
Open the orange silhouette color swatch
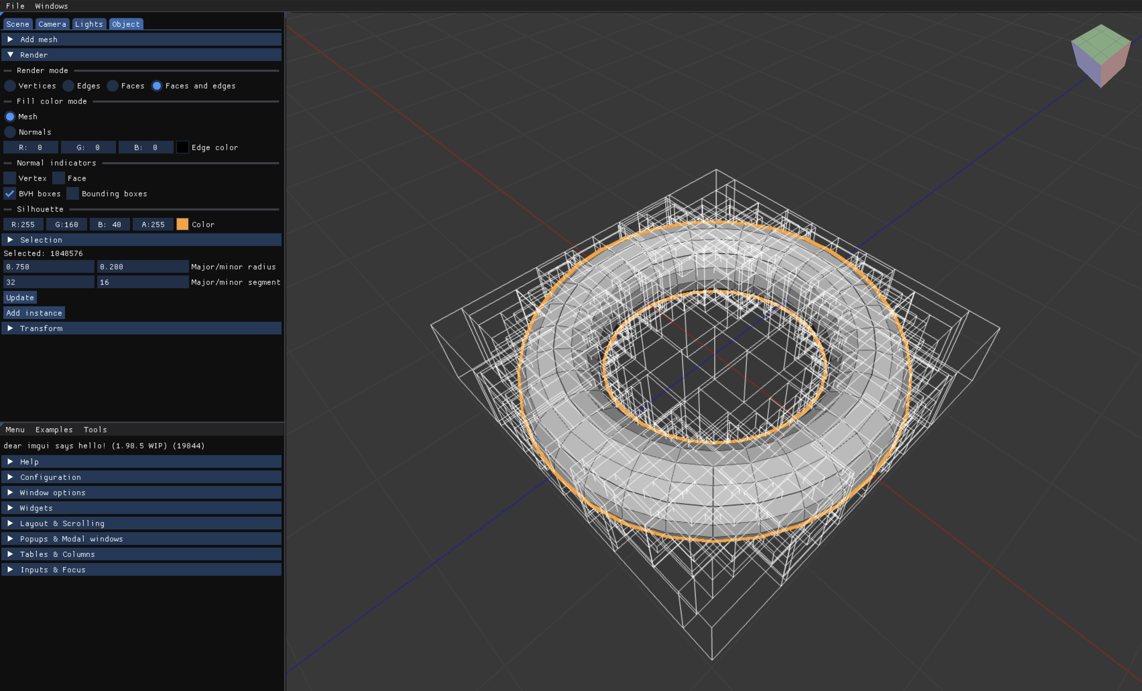point(183,224)
